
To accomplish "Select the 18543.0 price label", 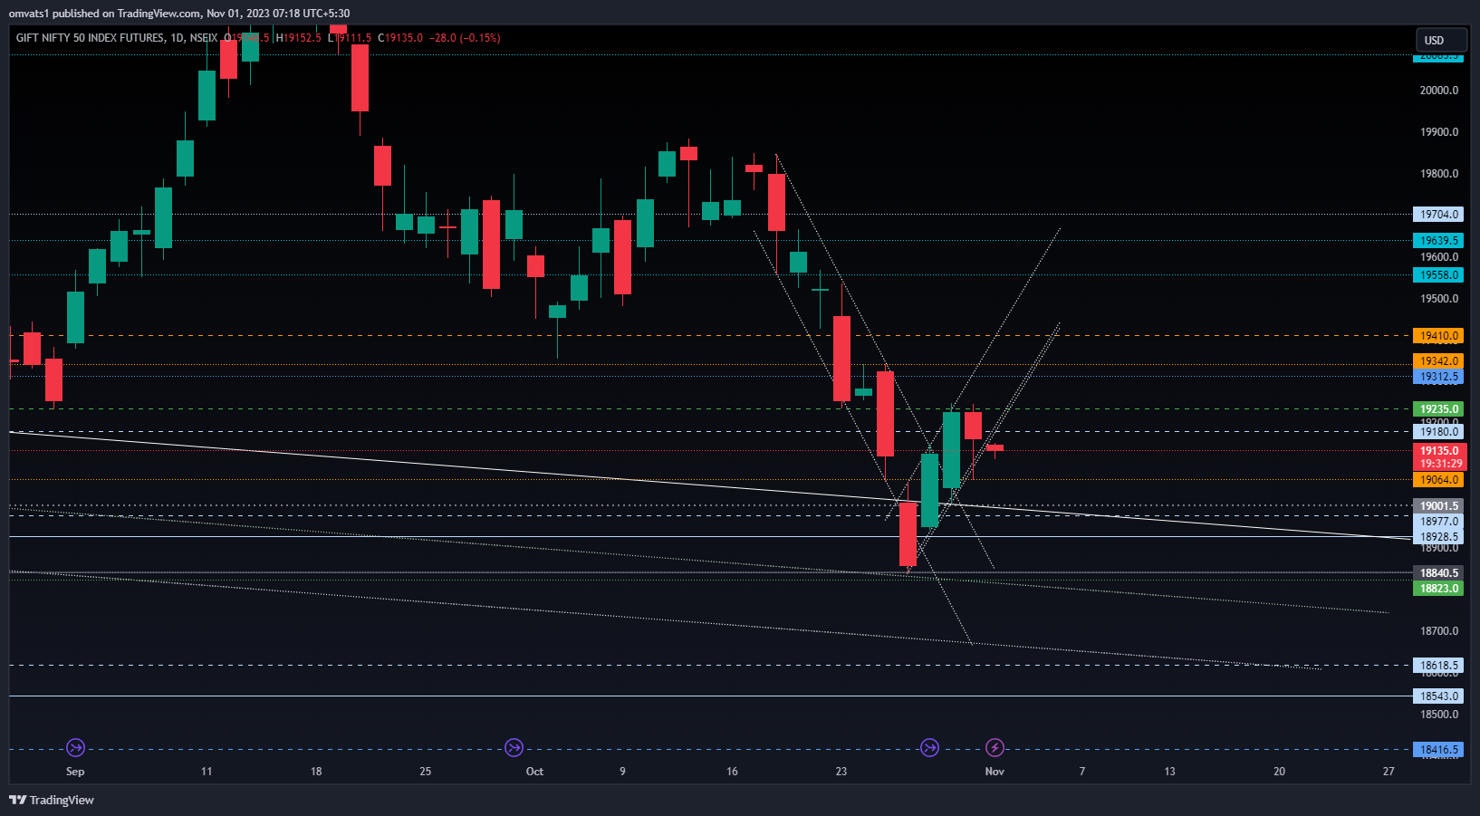I will tap(1438, 696).
